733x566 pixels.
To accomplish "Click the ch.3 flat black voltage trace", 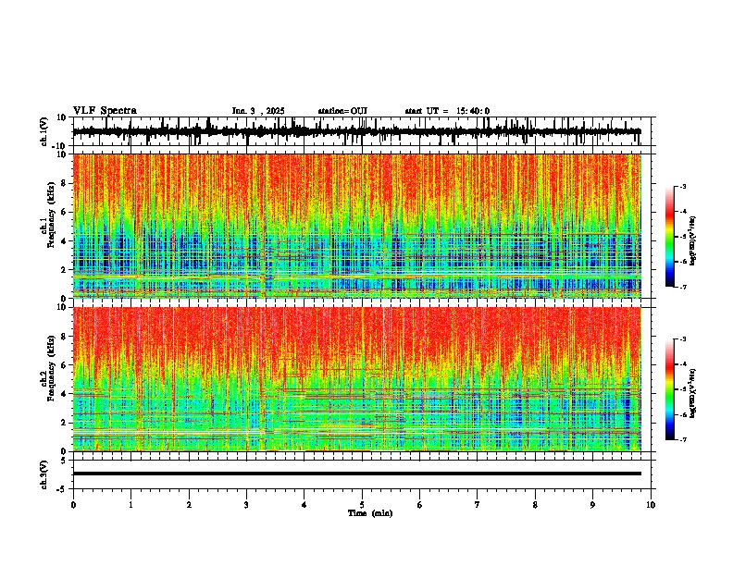I will pyautogui.click(x=357, y=474).
